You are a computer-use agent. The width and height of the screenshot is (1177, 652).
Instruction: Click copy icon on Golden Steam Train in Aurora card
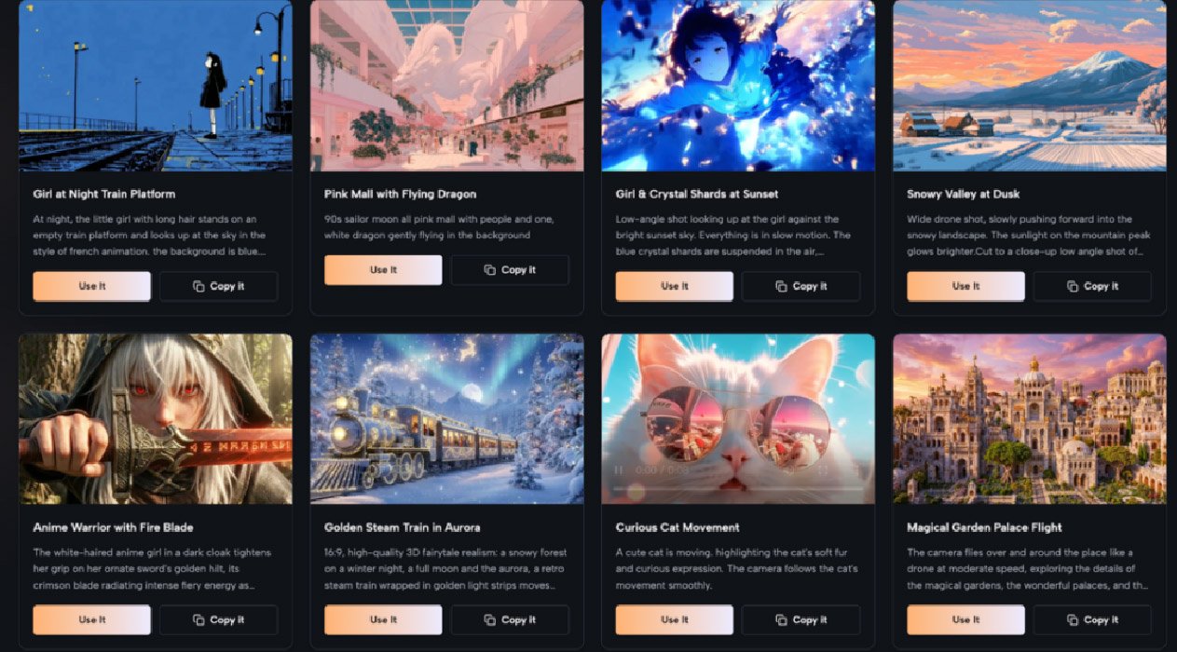tap(490, 619)
